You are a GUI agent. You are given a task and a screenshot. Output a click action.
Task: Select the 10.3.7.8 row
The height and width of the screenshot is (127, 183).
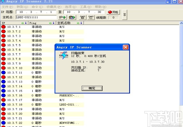click(28, 59)
